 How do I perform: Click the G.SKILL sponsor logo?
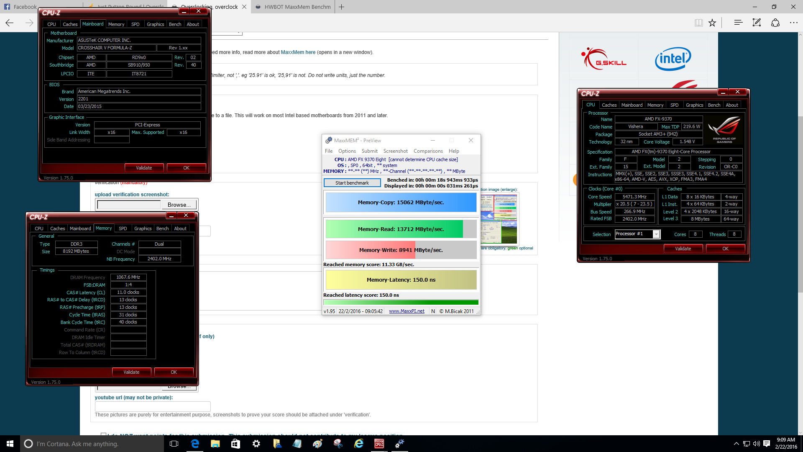tap(604, 59)
